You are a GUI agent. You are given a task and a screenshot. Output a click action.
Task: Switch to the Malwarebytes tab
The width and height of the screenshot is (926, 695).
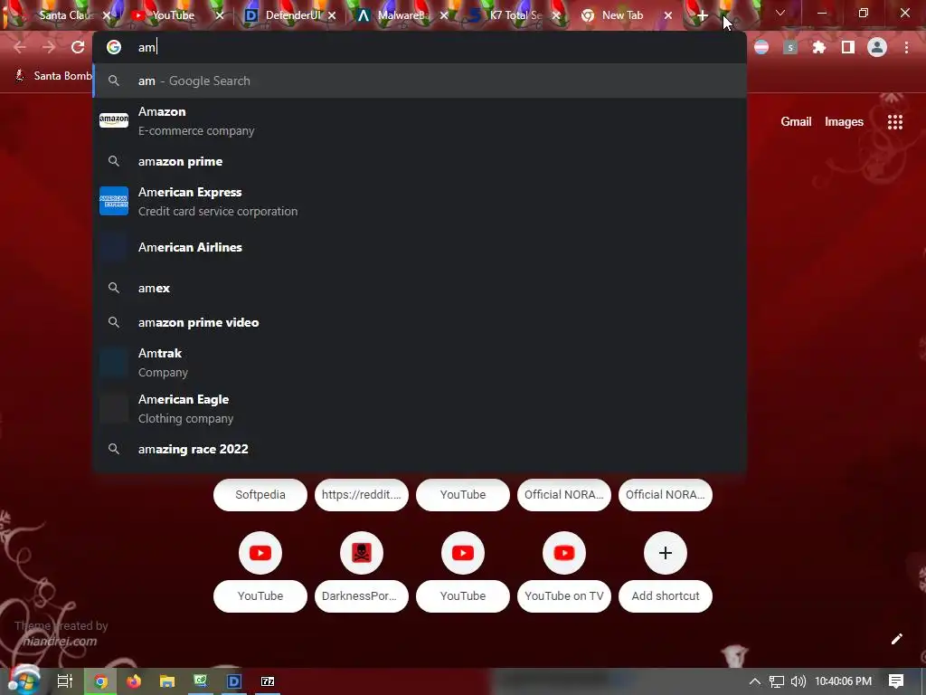[x=402, y=15]
